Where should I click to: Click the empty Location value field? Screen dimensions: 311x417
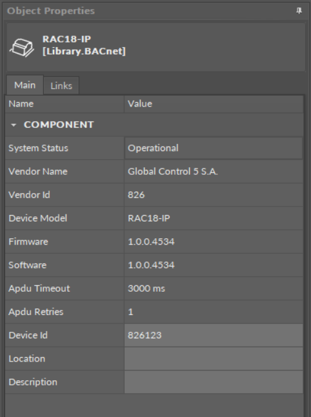click(214, 358)
